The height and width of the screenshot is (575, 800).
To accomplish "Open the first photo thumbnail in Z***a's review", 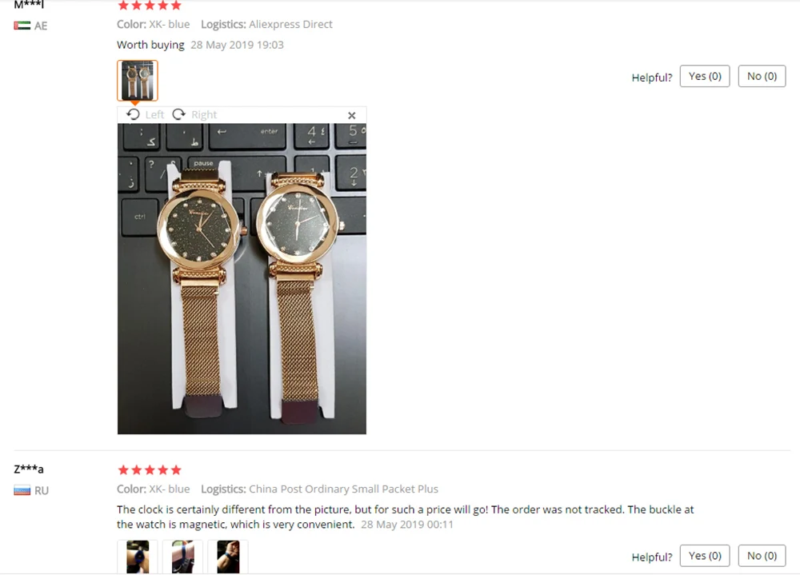I will (138, 557).
